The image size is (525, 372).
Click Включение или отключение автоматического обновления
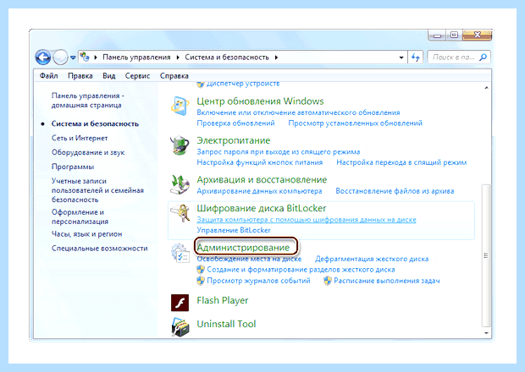click(298, 112)
